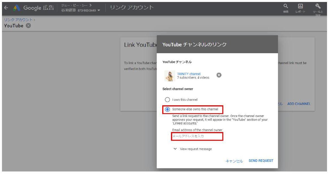The height and width of the screenshot is (174, 329).
Task: Open the account selector dropdown arrow
Action: tap(99, 10)
